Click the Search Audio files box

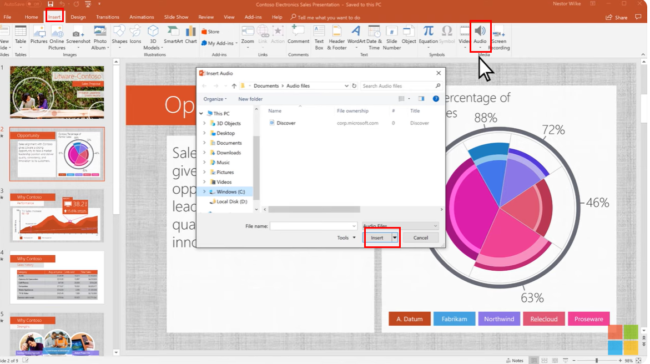coord(401,86)
